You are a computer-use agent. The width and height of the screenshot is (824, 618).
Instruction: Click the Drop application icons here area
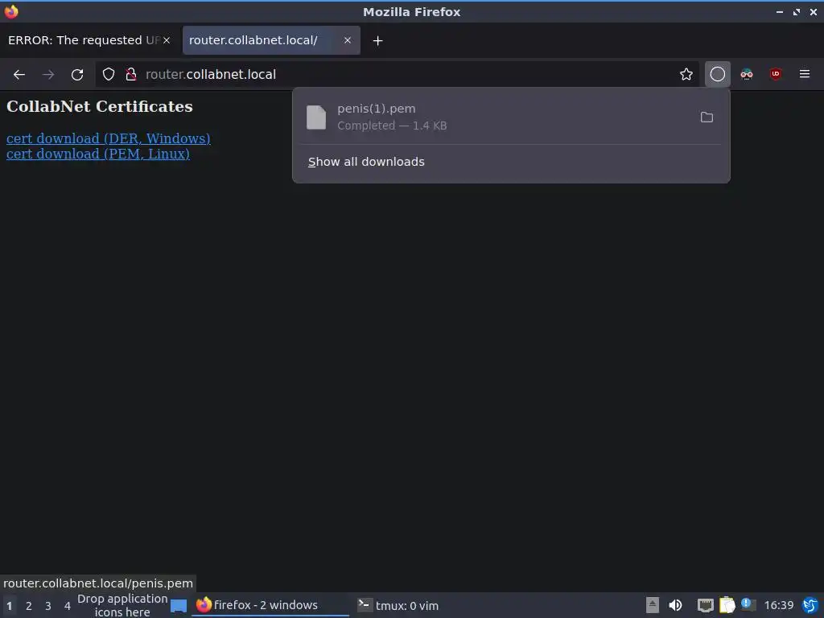pyautogui.click(x=122, y=605)
